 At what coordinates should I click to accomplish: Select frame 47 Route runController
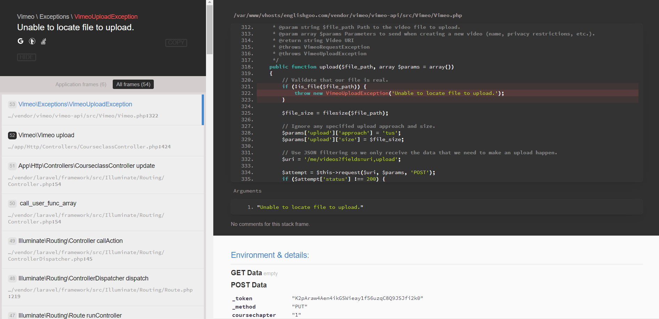103,313
